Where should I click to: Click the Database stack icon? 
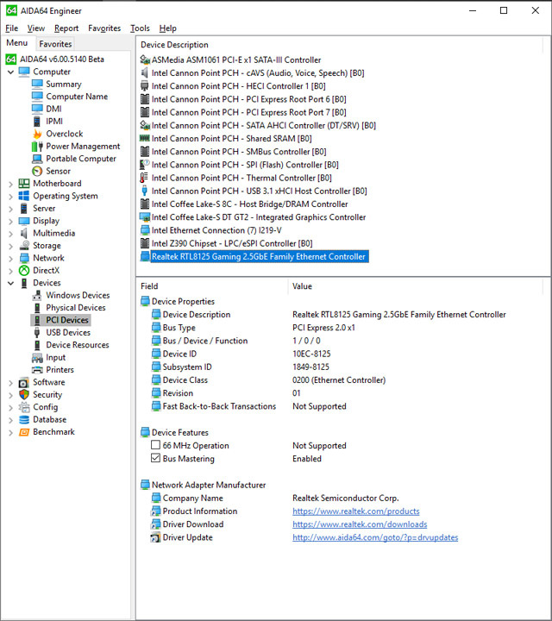(x=24, y=419)
